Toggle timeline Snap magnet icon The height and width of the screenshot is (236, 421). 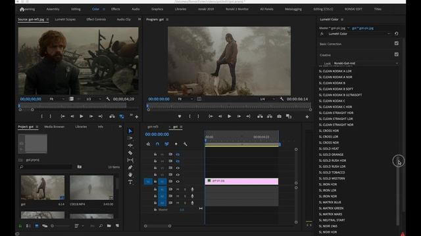pyautogui.click(x=157, y=144)
